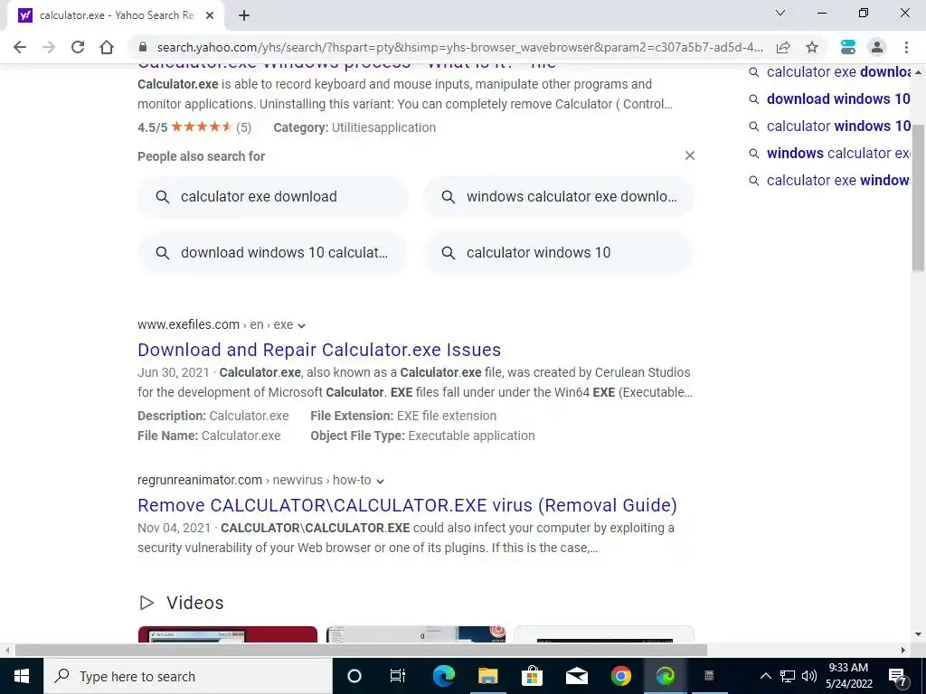Click the address bar URL

click(x=460, y=47)
